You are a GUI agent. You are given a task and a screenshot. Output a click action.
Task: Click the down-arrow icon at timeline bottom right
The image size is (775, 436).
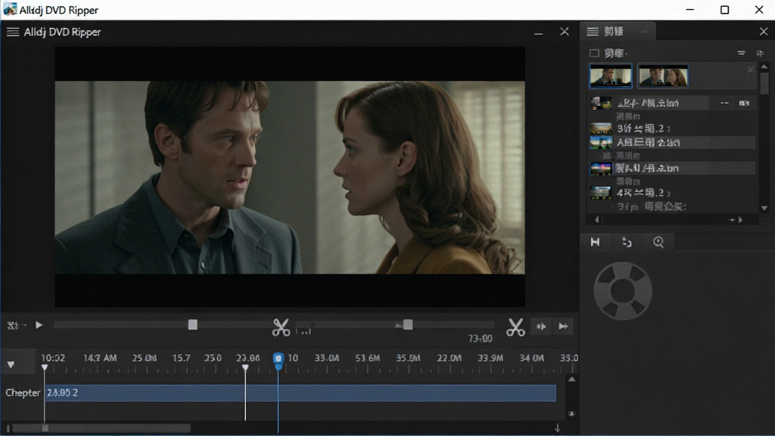pyautogui.click(x=557, y=428)
